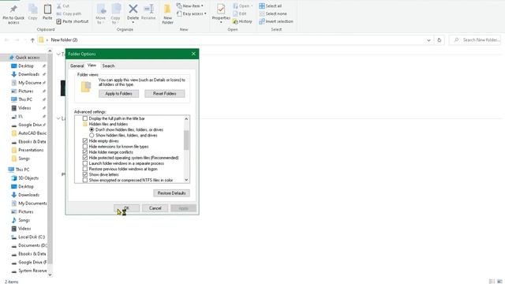This screenshot has width=505, height=284.
Task: Switch to the View tab
Action: coord(92,65)
